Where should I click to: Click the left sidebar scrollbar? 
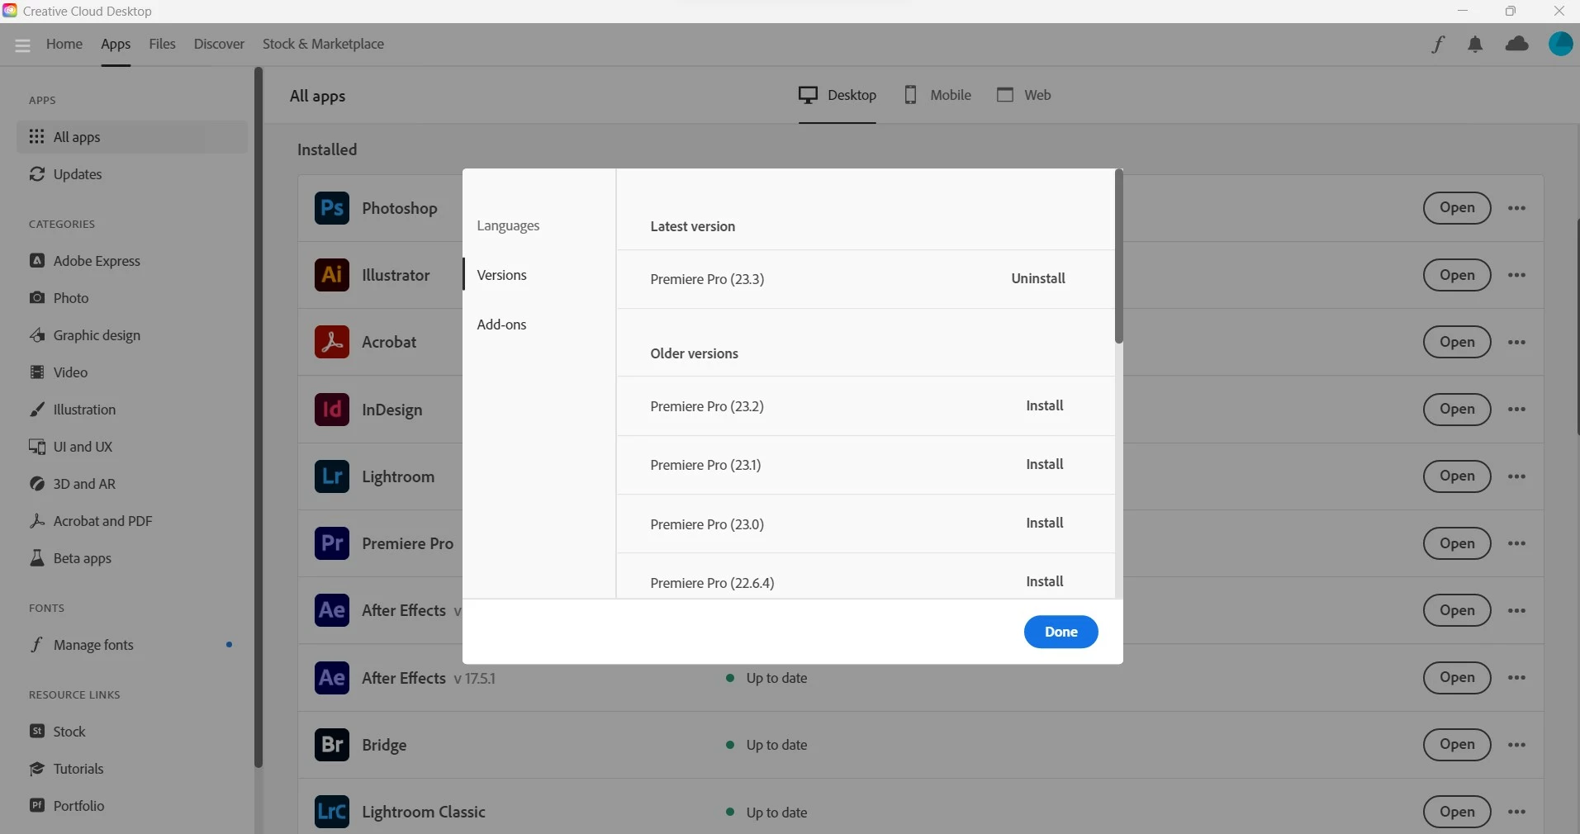[x=258, y=417]
